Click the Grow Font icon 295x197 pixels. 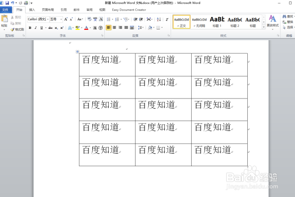pos(66,19)
